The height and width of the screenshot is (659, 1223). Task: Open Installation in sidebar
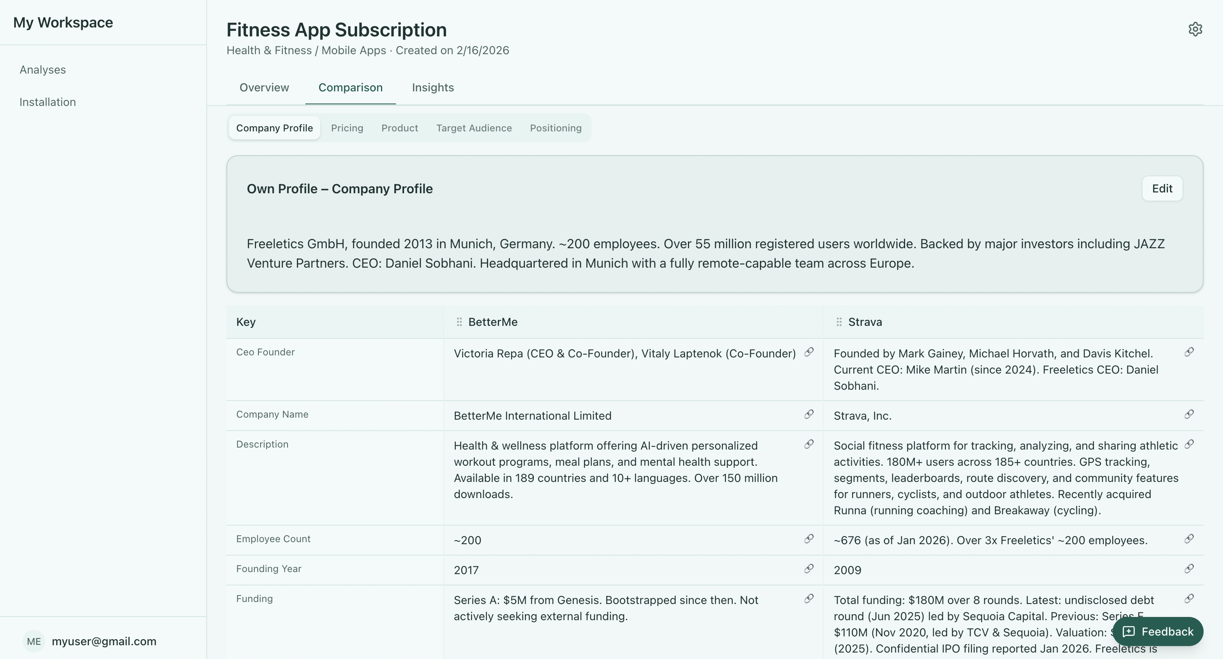coord(47,102)
